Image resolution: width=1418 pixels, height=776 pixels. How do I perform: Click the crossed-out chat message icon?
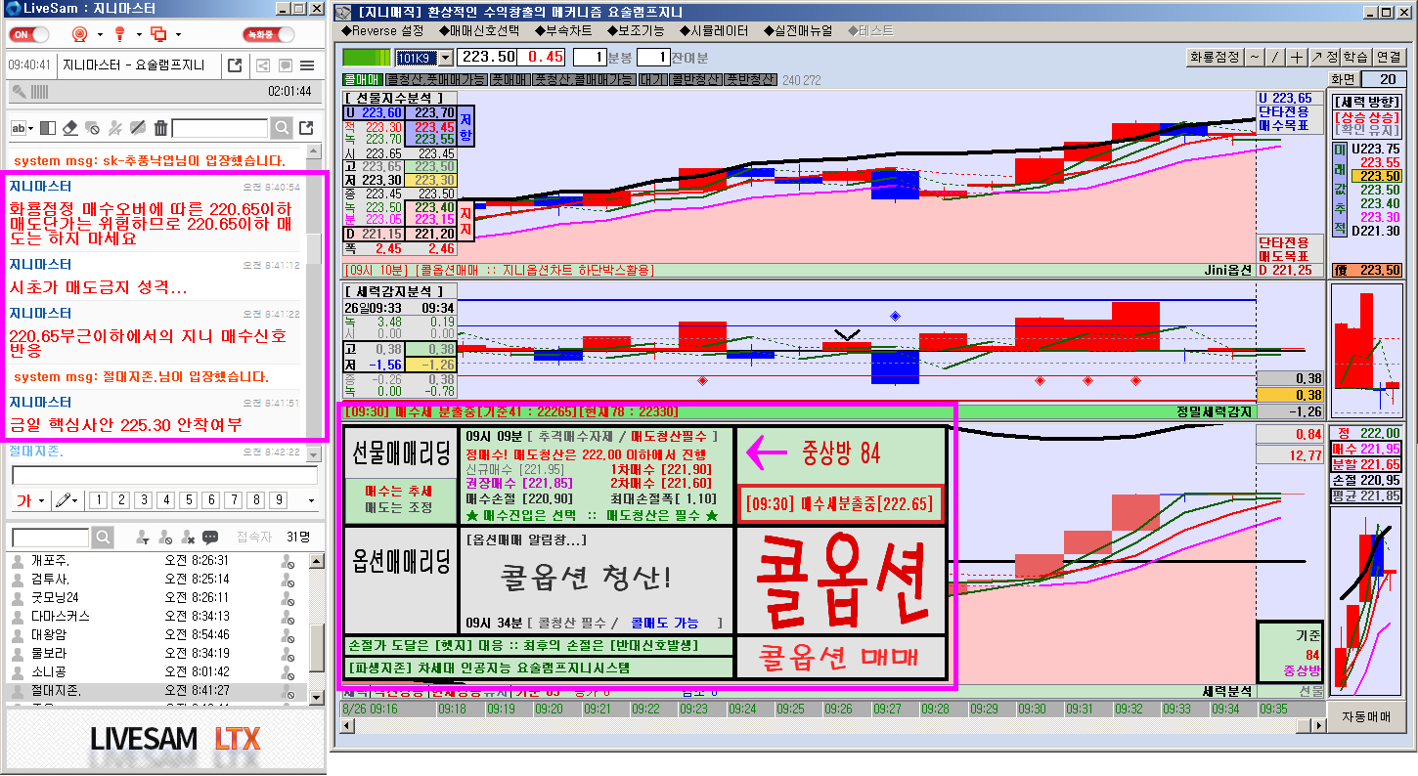(138, 128)
